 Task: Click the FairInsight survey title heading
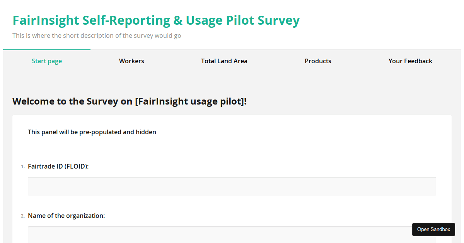(156, 20)
